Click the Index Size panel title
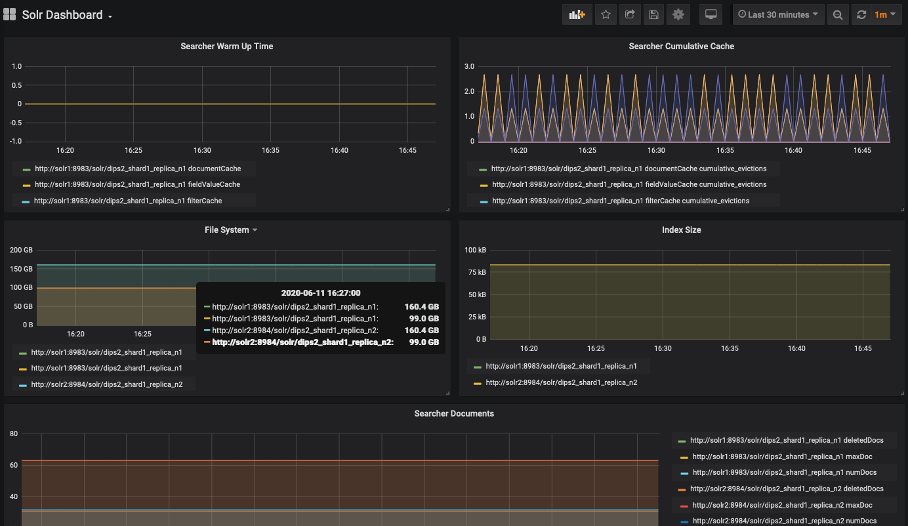The image size is (908, 526). (681, 230)
